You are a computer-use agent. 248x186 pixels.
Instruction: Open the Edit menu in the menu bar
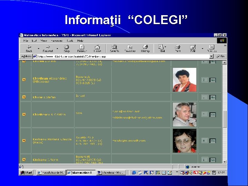34,41
